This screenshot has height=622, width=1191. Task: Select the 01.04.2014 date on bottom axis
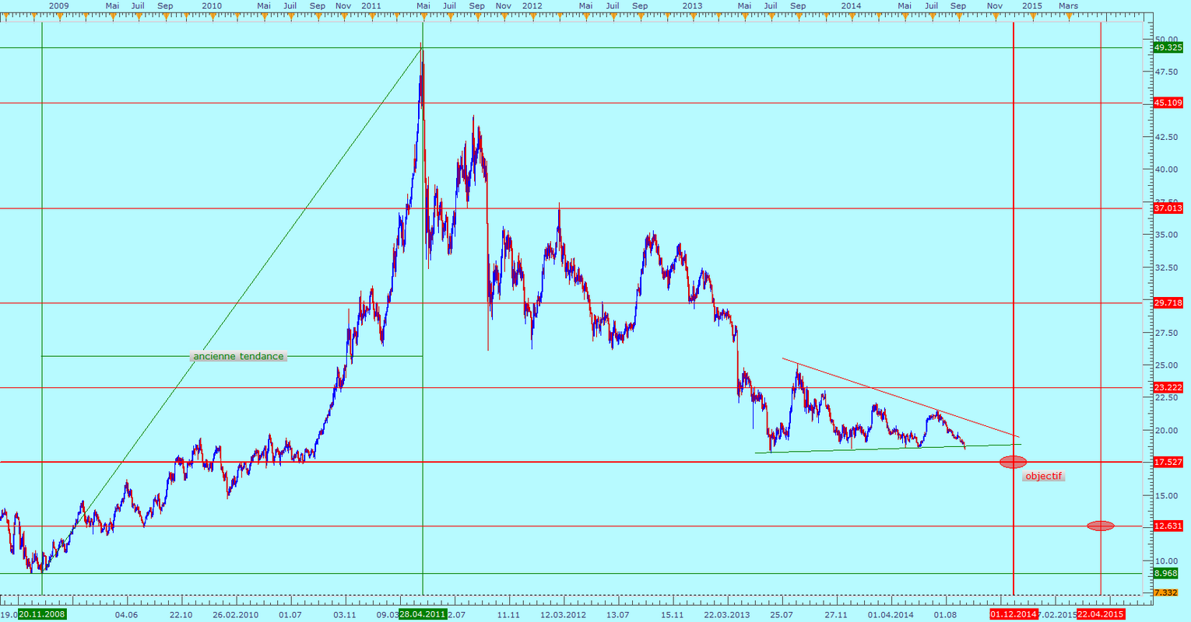[x=891, y=615]
